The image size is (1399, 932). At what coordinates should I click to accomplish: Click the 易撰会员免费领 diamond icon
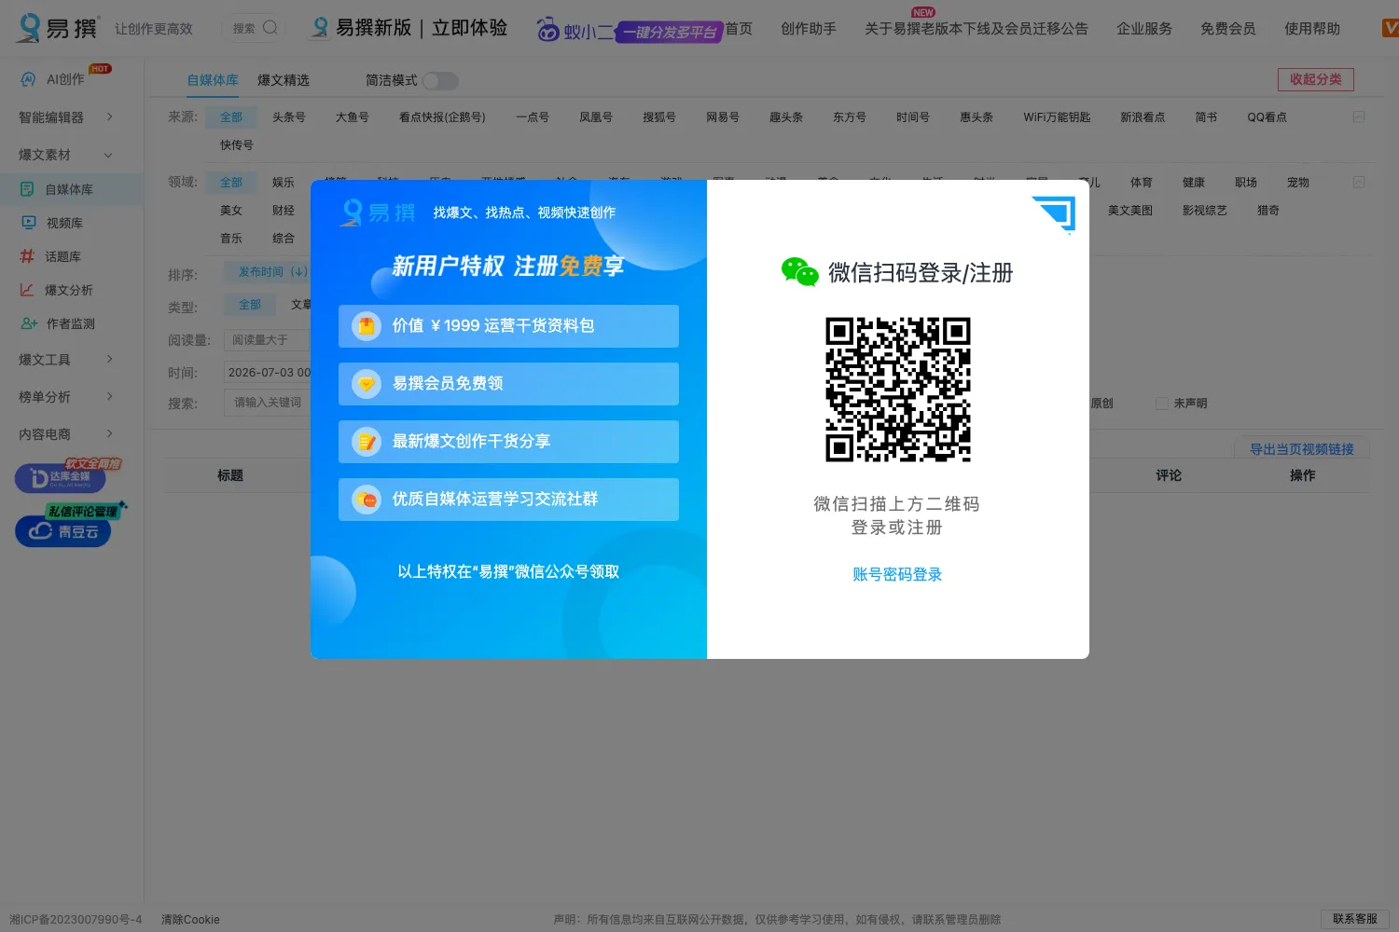point(367,384)
